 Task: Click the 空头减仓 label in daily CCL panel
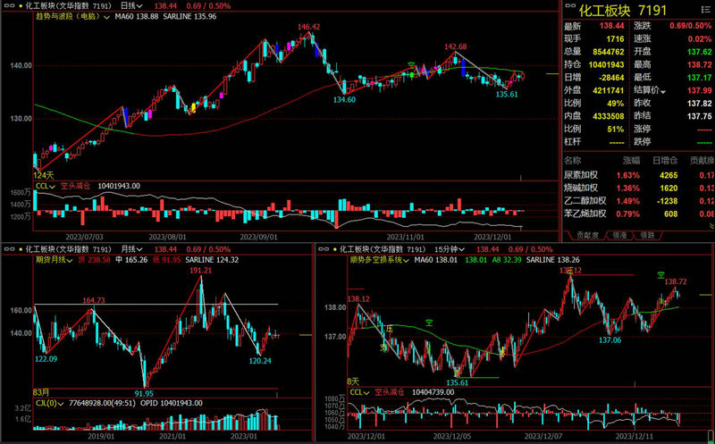[75, 186]
